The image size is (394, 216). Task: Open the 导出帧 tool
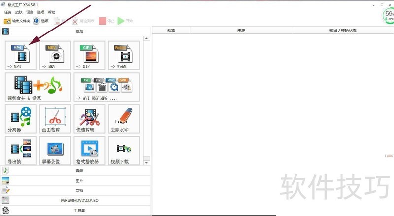click(x=21, y=151)
